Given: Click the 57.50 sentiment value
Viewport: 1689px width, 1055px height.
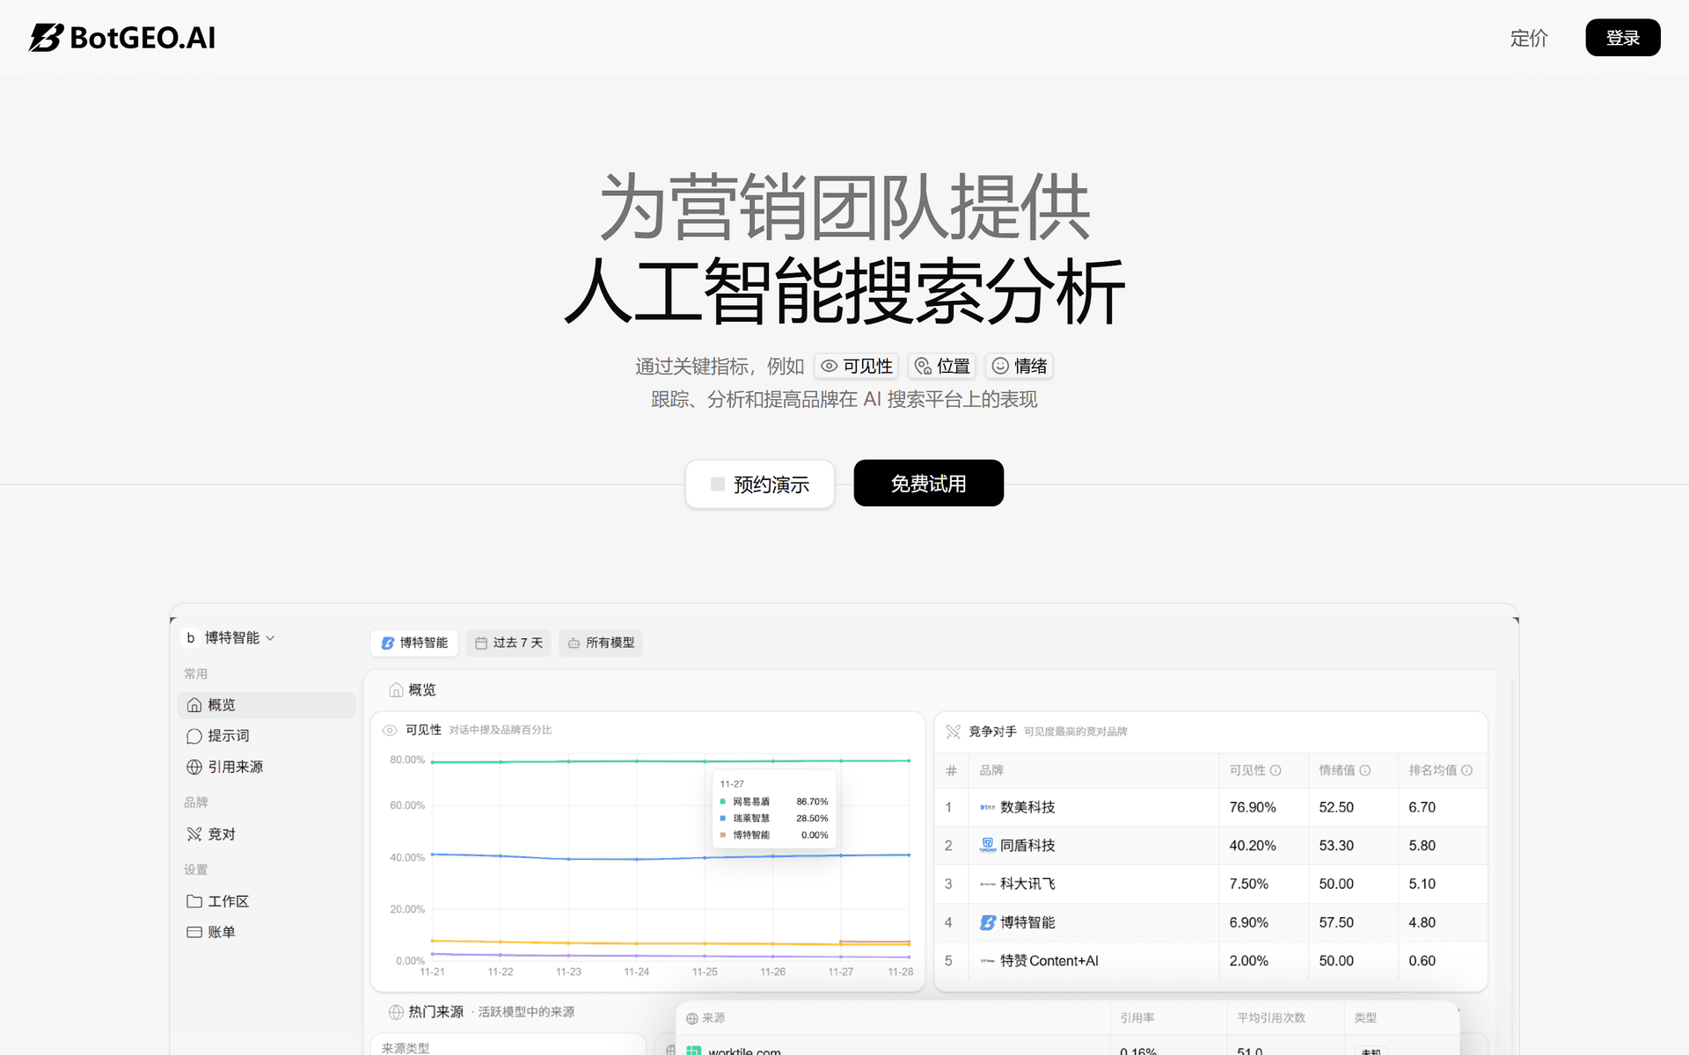Looking at the screenshot, I should [1336, 922].
